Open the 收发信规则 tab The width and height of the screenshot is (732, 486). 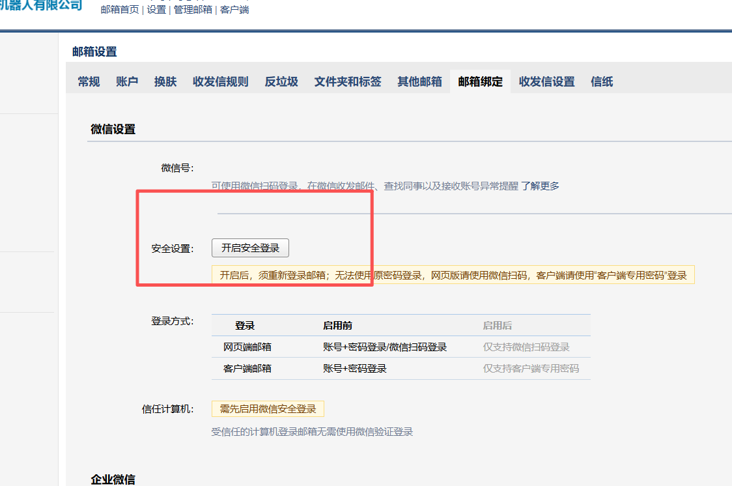[221, 81]
